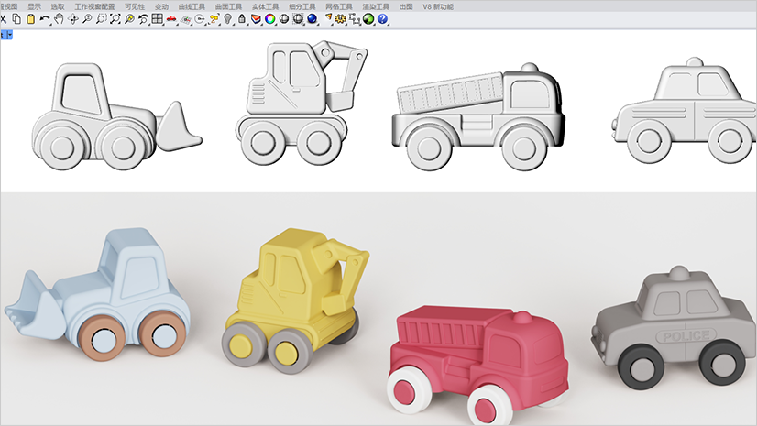Image resolution: width=757 pixels, height=426 pixels.
Task: Click the Paste clipboard icon
Action: point(30,18)
